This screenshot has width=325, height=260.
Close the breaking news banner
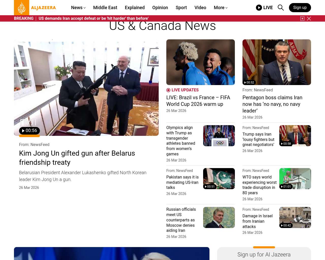coord(309,19)
